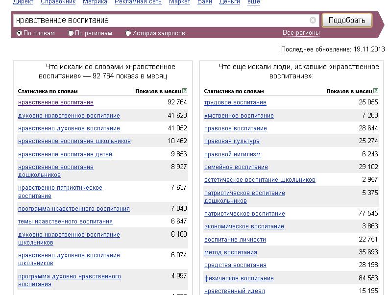The image size is (389, 295).
Task: Open the 'Рекламная сеть' navigation link
Action: [x=138, y=2]
